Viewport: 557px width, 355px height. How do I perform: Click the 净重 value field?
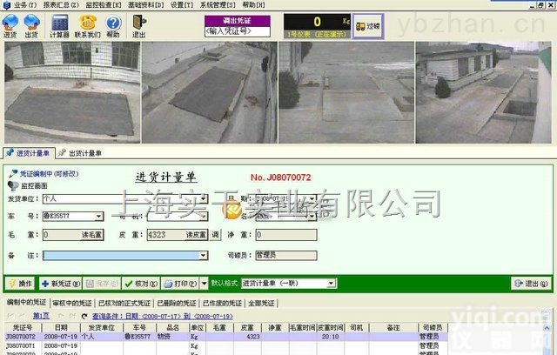tap(286, 235)
